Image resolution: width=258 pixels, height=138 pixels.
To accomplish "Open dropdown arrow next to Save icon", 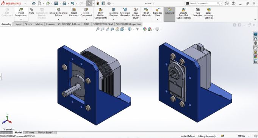I will (60, 3).
